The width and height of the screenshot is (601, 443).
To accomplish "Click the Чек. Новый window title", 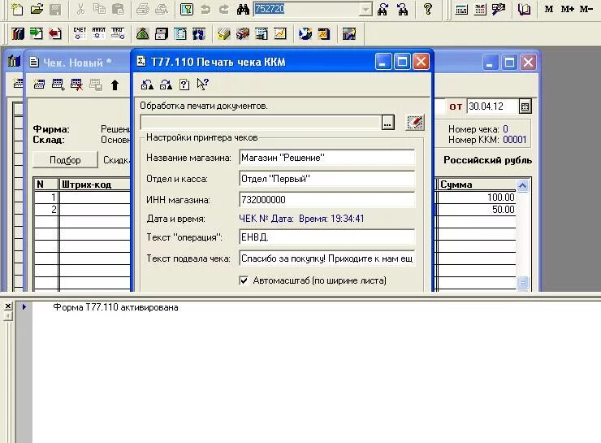I will pos(77,63).
